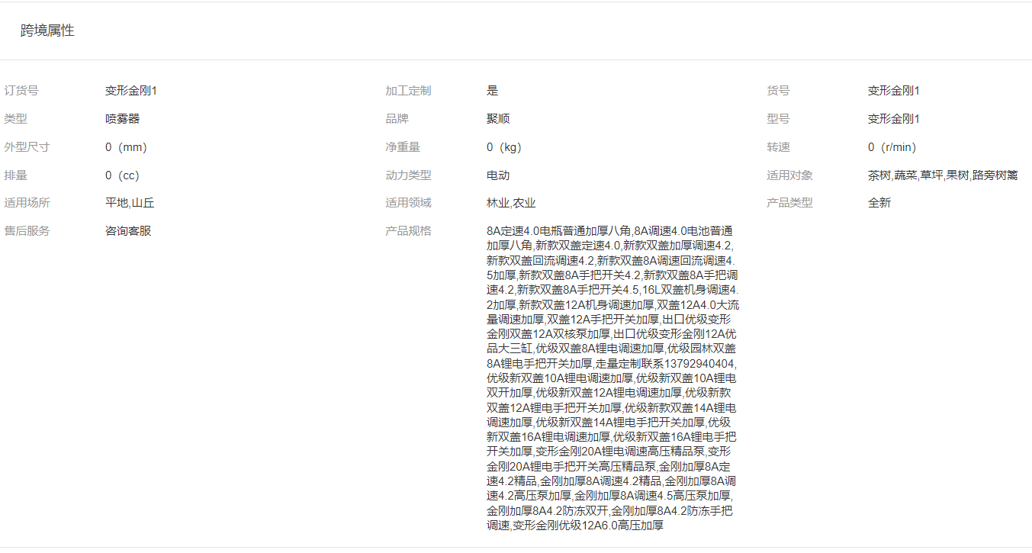This screenshot has width=1032, height=553.
Task: Click the 跨境属性 section heading
Action: [x=47, y=31]
